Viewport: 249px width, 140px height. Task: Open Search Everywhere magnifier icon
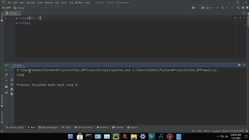click(x=238, y=8)
